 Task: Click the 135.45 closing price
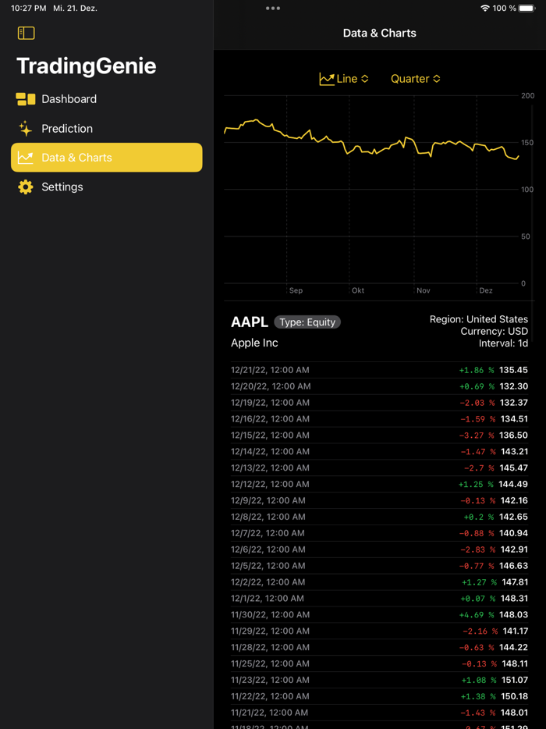pyautogui.click(x=513, y=370)
